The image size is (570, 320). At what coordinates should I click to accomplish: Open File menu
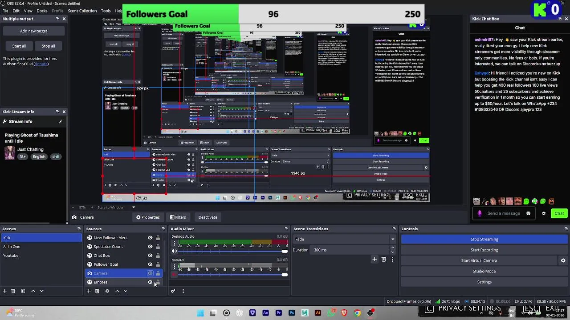point(5,11)
